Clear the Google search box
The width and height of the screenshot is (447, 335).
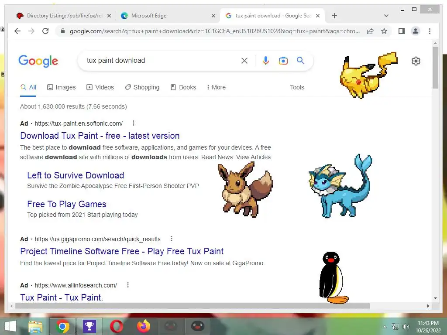pos(244,60)
